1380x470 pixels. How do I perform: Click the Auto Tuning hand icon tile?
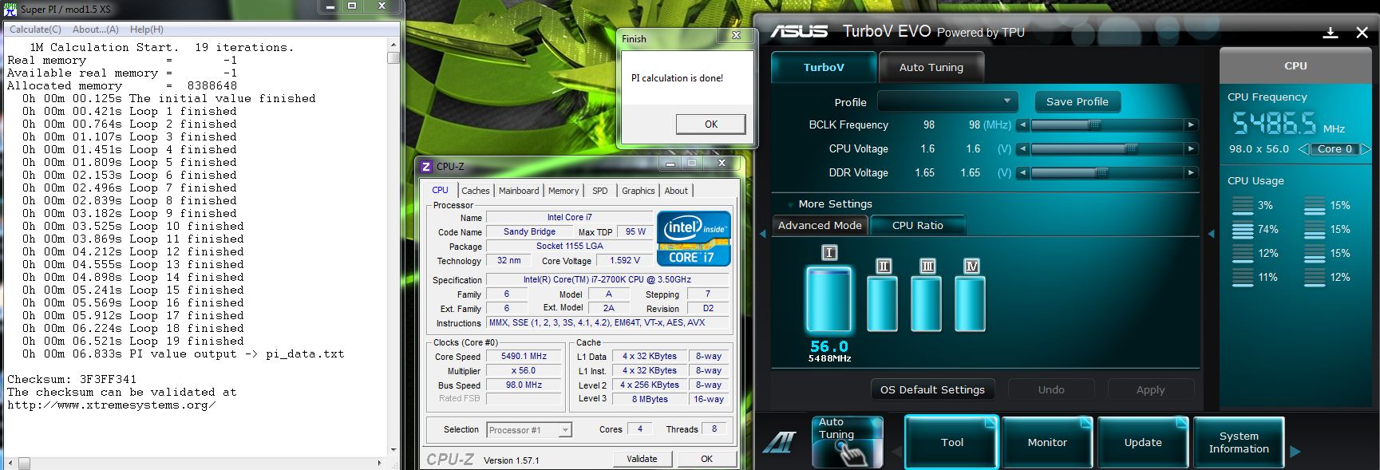(848, 442)
